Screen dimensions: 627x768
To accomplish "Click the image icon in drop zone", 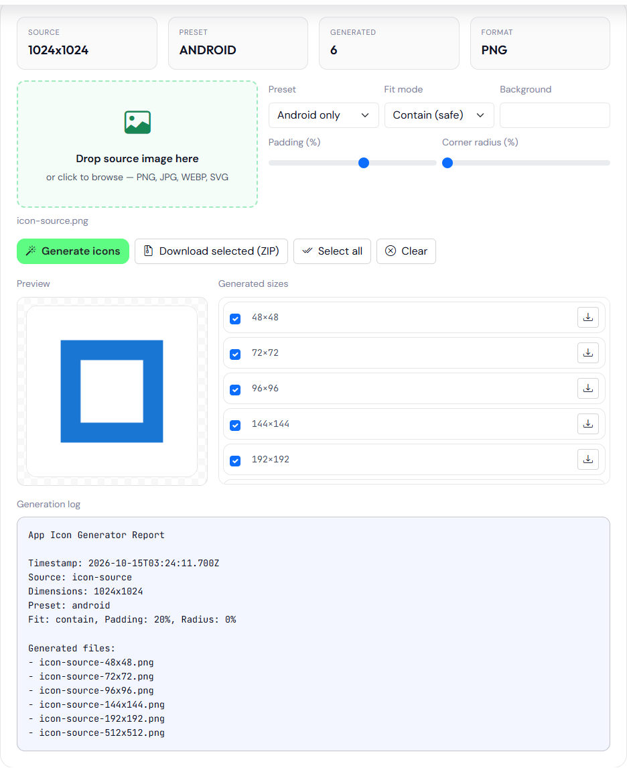I will point(137,123).
